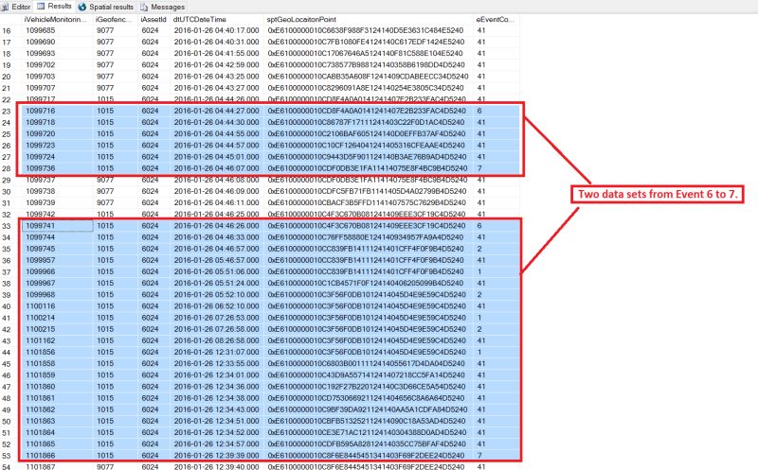This screenshot has width=758, height=470.
Task: Click event code 7 in row 1099736
Action: pos(479,168)
